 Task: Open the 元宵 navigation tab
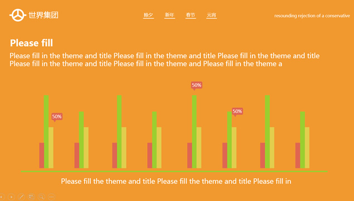pyautogui.click(x=211, y=15)
